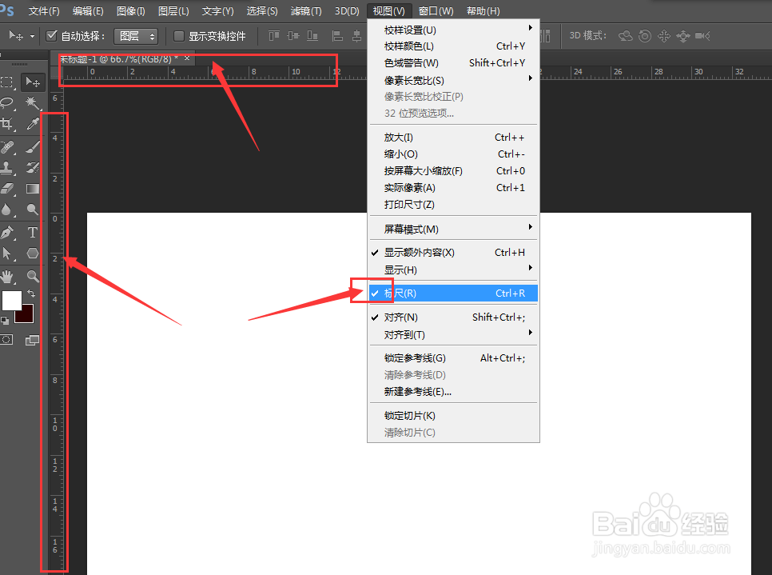Activate the Magic Wand tool

tap(32, 103)
